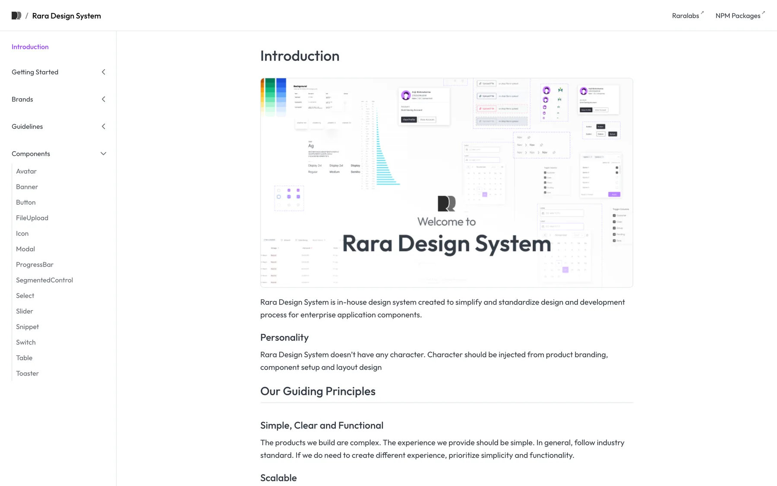Go to the SegmentedControl component page
The image size is (777, 486).
[44, 280]
